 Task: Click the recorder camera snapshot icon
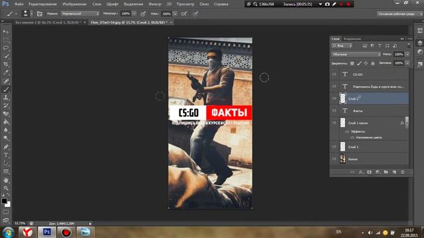point(327,4)
